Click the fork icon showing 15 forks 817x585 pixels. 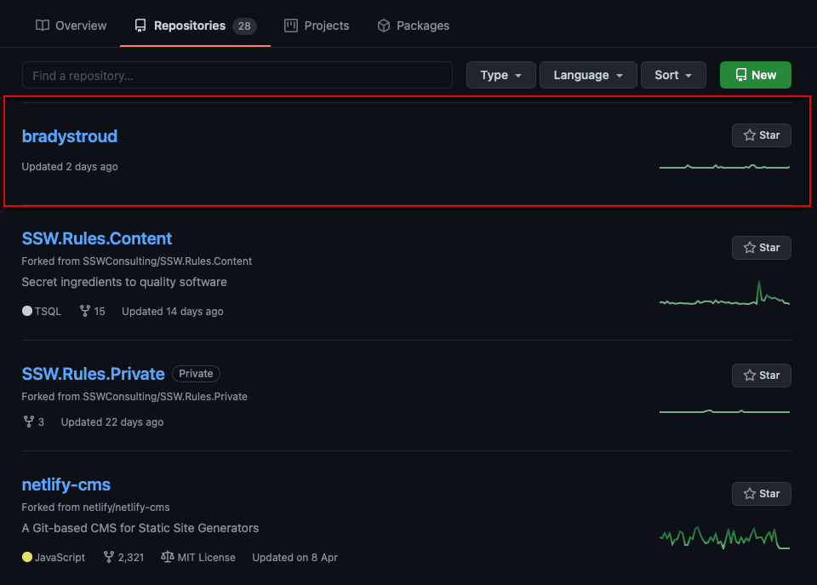(85, 312)
